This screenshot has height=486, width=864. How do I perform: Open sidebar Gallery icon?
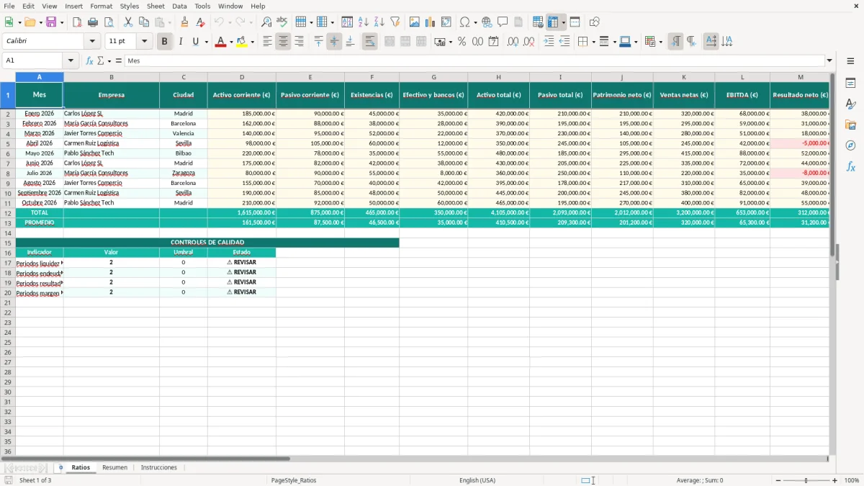pos(851,125)
